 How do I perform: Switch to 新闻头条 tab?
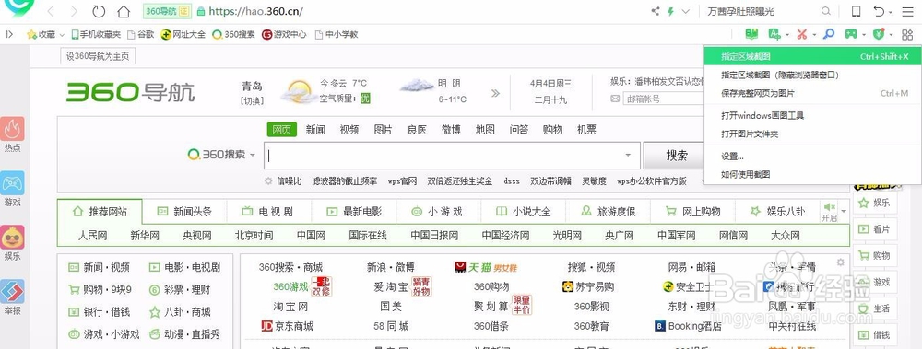[x=184, y=212]
